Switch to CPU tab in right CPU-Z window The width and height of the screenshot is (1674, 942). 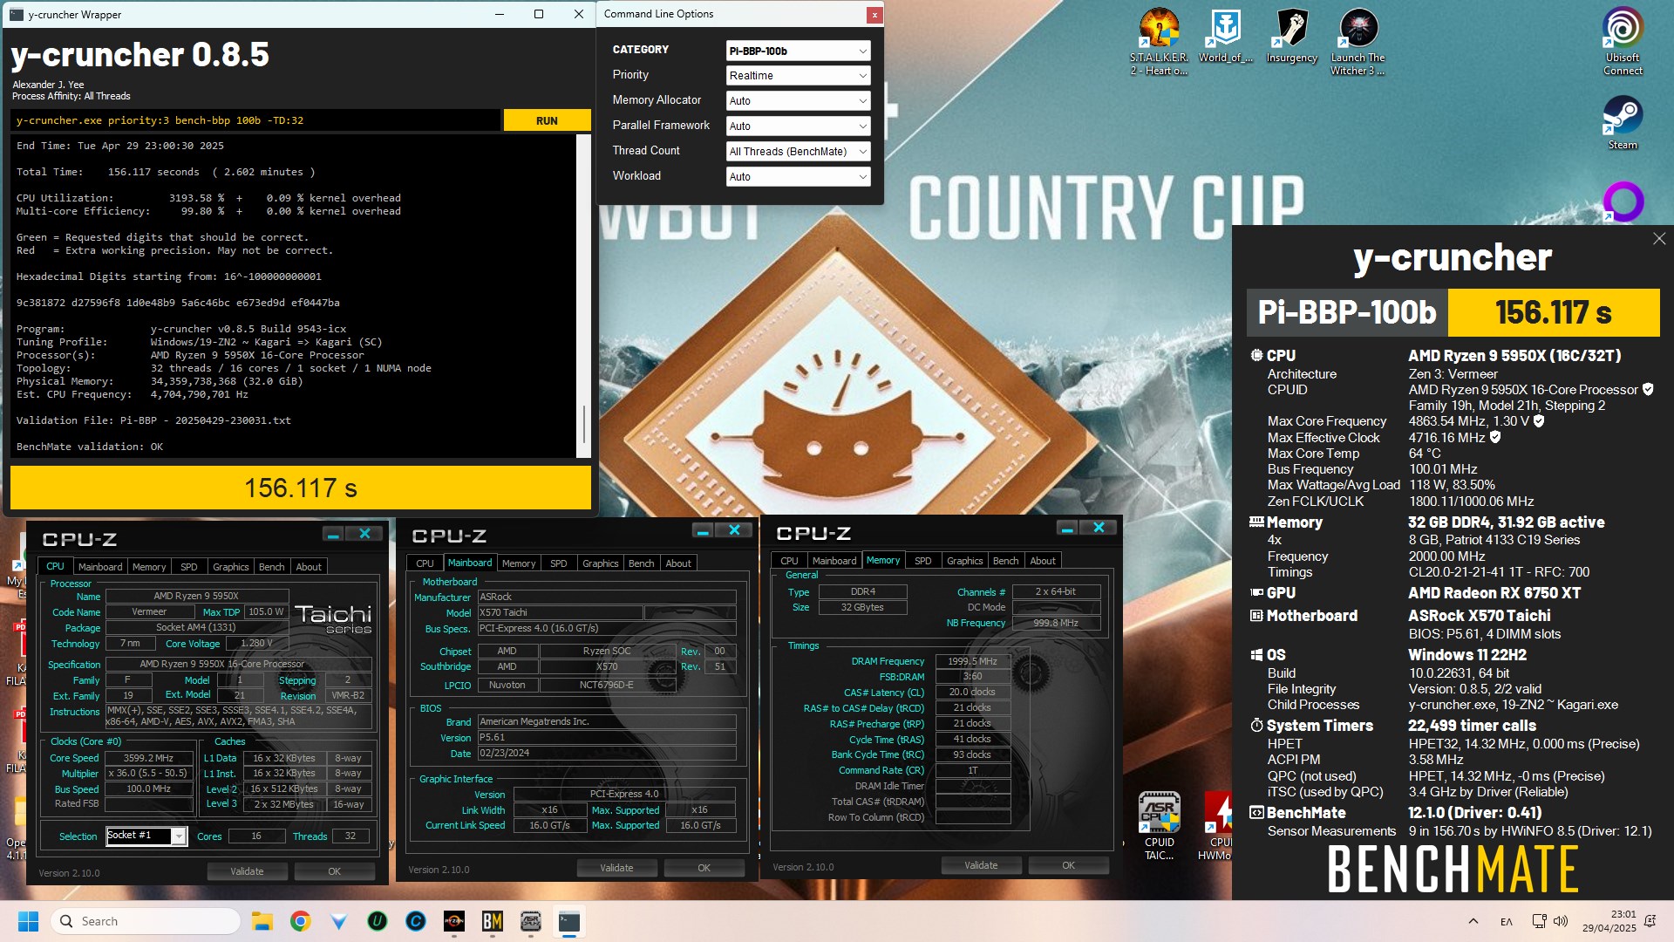[x=789, y=561]
